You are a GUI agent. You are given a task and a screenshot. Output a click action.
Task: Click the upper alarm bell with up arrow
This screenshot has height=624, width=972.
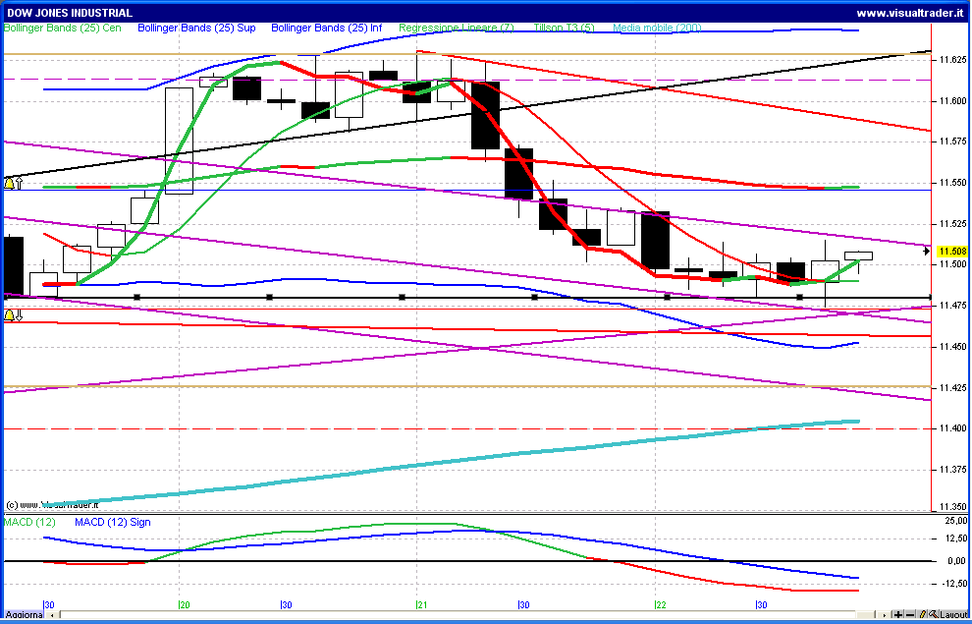click(13, 183)
